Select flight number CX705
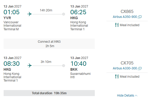Viewport: 158px width, 102px height. (x=127, y=63)
